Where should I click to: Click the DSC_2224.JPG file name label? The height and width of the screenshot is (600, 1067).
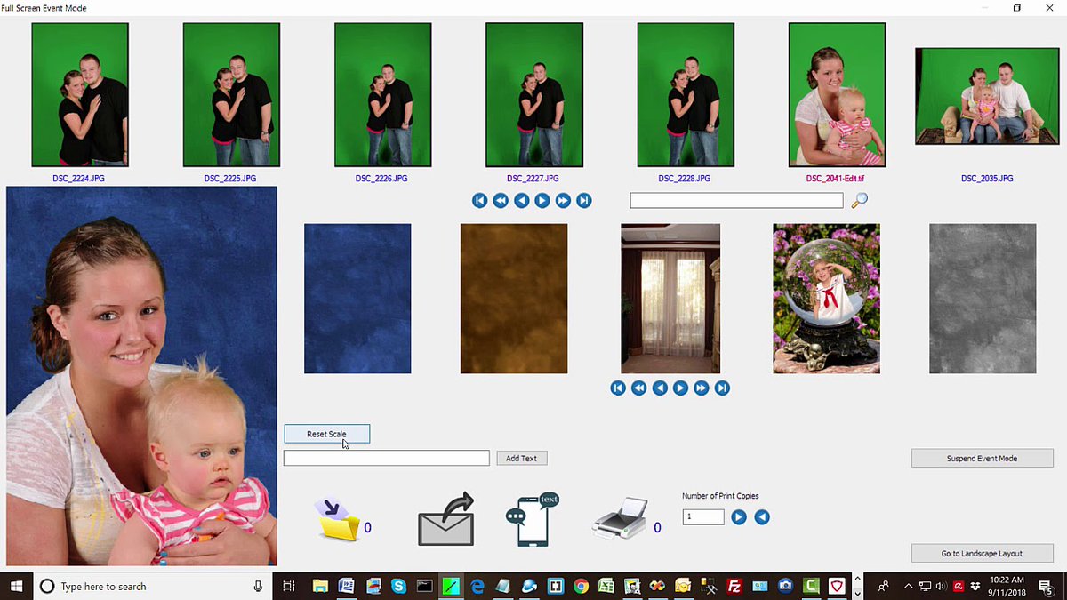pos(78,179)
